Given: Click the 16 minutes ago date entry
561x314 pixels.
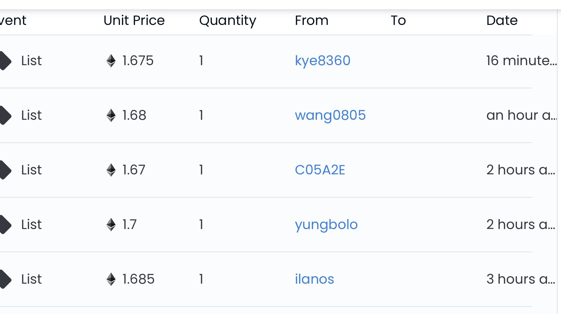Looking at the screenshot, I should (522, 61).
